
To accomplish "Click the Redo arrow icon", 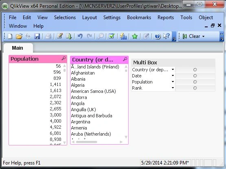I will point(89,36).
